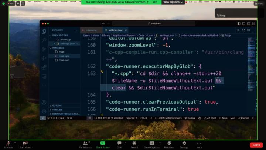Open the Terminal menu in menu bar
266x150 pixels.
pos(63,1)
